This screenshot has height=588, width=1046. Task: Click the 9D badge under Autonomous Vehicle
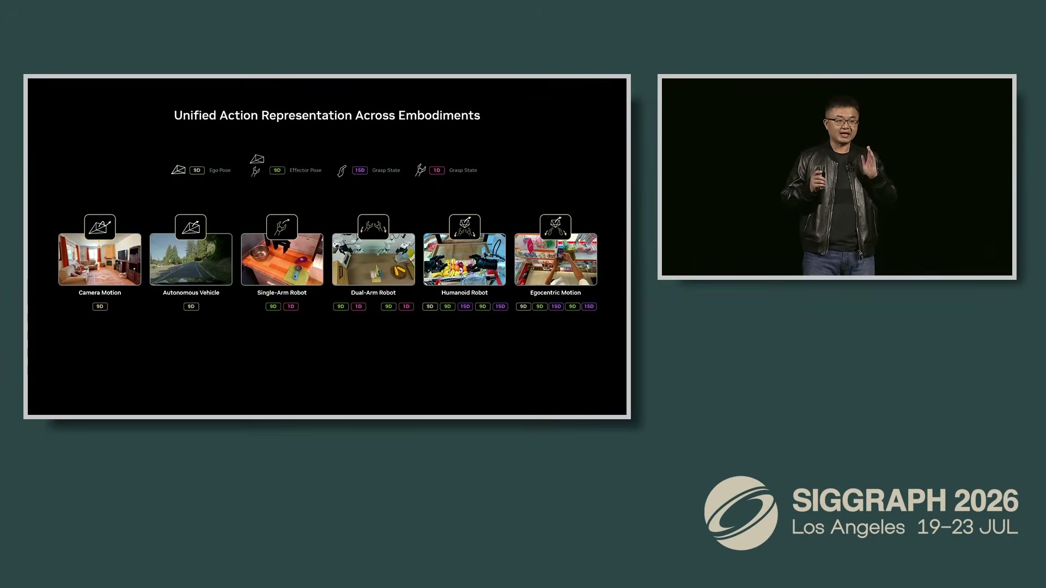tap(191, 307)
